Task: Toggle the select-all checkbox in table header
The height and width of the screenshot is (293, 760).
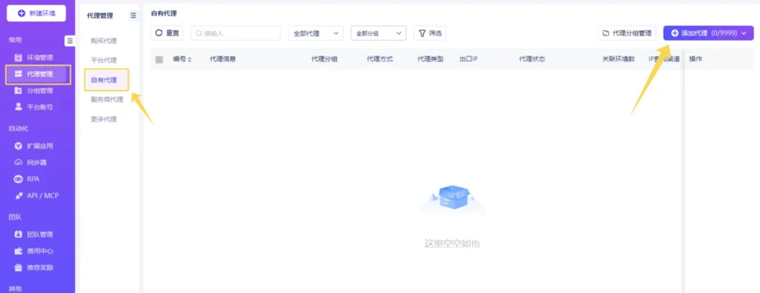Action: (159, 59)
